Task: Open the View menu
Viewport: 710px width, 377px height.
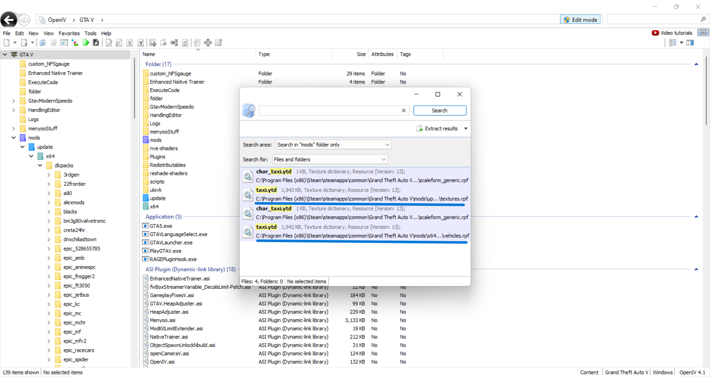Action: pyautogui.click(x=48, y=33)
